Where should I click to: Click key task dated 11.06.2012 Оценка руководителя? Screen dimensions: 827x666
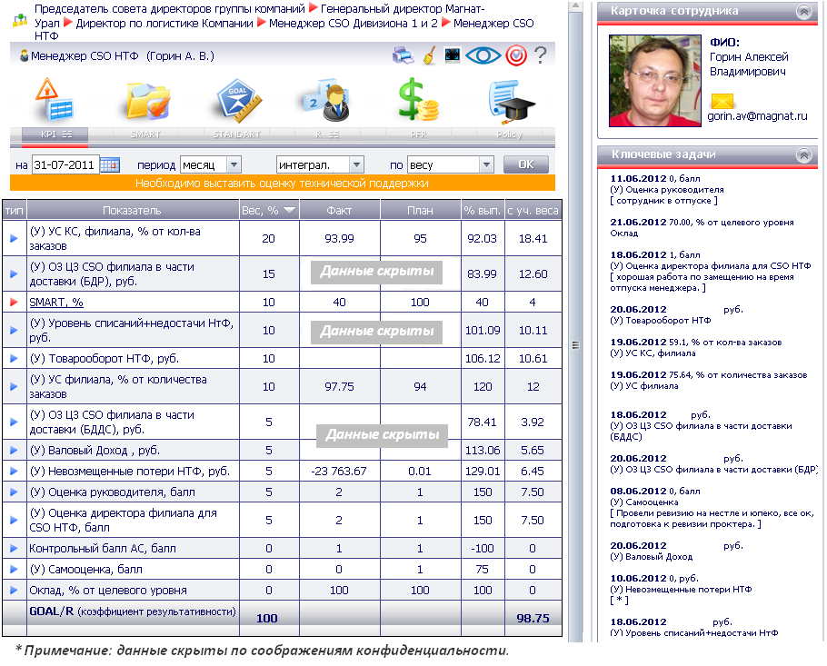[x=667, y=189]
